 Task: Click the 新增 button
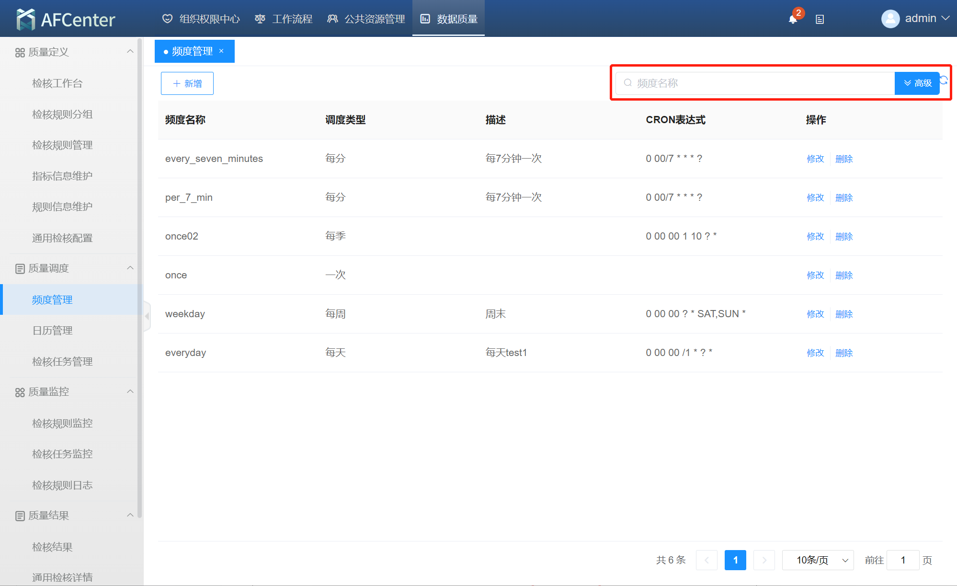(x=187, y=83)
